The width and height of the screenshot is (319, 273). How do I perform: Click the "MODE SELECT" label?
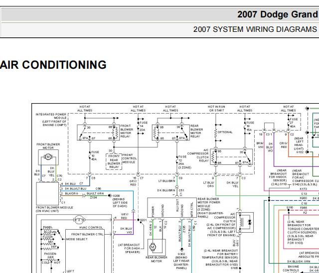click(77, 239)
